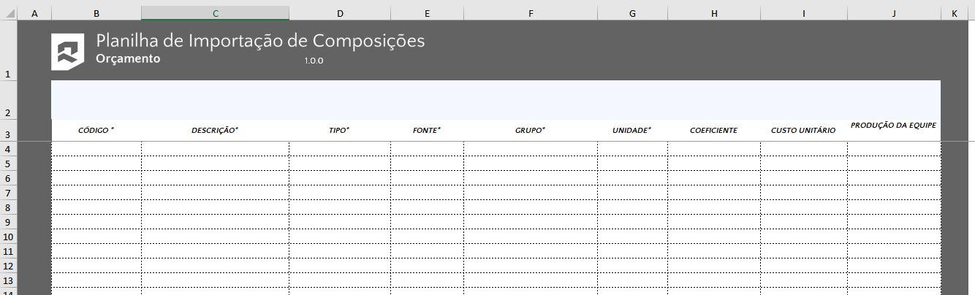Select row 10 header
The image size is (975, 295).
click(8, 237)
